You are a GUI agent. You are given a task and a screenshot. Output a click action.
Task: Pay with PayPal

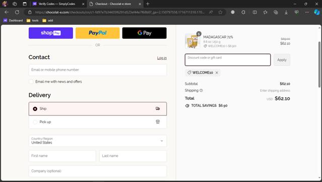point(98,33)
